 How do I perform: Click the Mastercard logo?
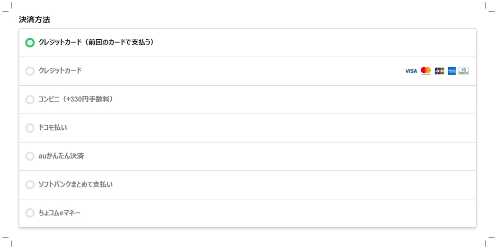pyautogui.click(x=426, y=71)
